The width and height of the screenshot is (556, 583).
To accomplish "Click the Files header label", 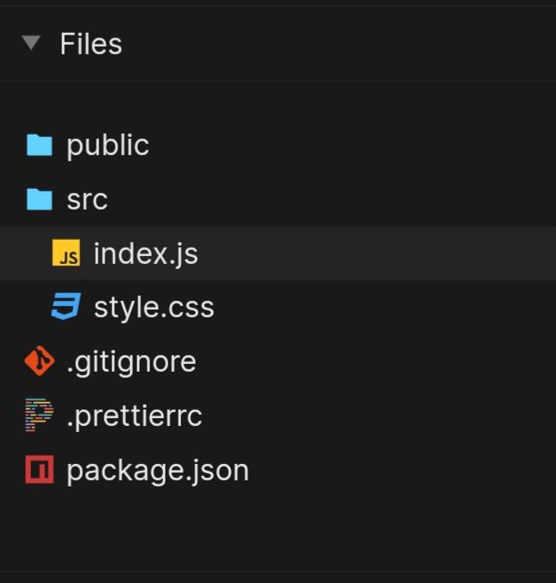I will (x=91, y=44).
